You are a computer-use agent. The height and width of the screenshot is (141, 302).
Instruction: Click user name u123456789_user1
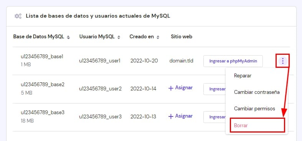tap(100, 61)
